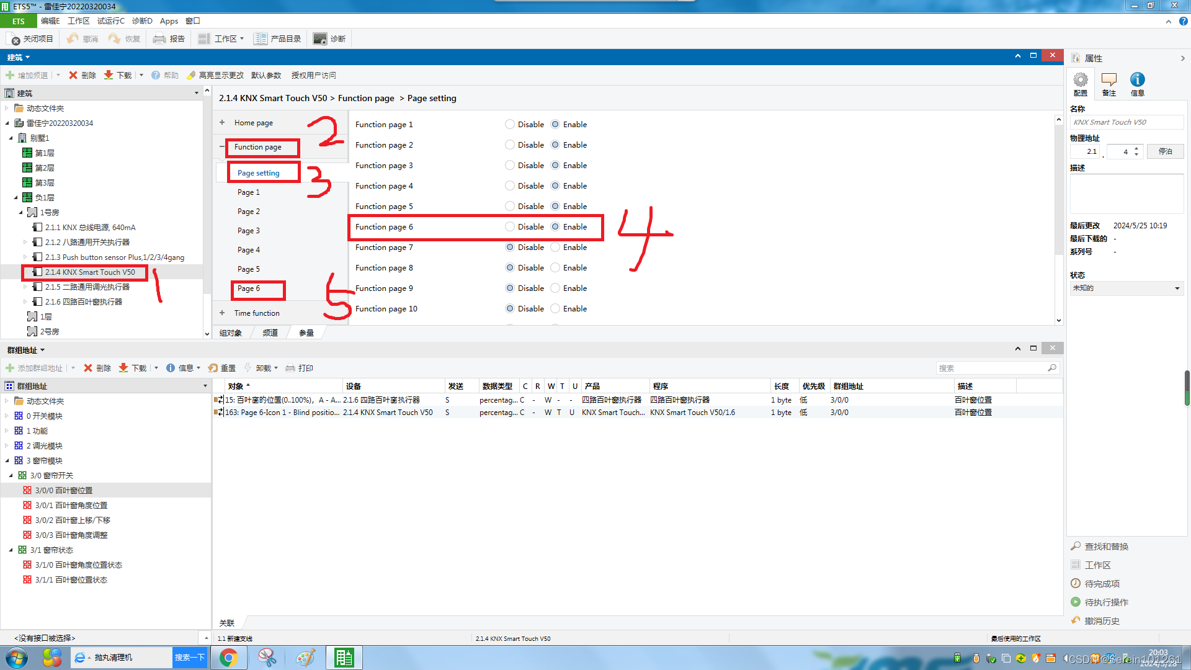Click the Park button beside physical address
1191x670 pixels.
[1165, 151]
